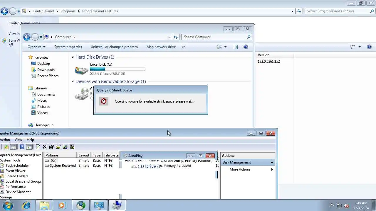
Task: Click the Get help icon in Programs and Features
Action: (x=369, y=47)
